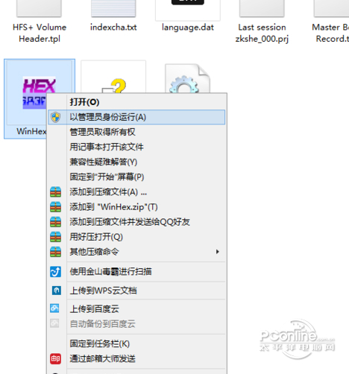Viewport: 349px width, 374px height.
Task: Select the WinHex application icon
Action: (39, 92)
